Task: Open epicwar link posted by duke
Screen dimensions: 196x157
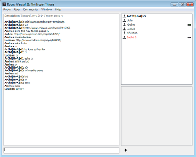Action: coord(37,34)
